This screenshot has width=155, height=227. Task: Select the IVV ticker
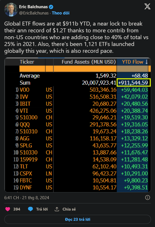tap(24, 97)
